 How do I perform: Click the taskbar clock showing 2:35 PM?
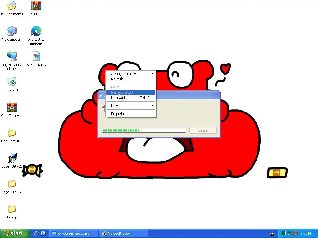[307, 234]
